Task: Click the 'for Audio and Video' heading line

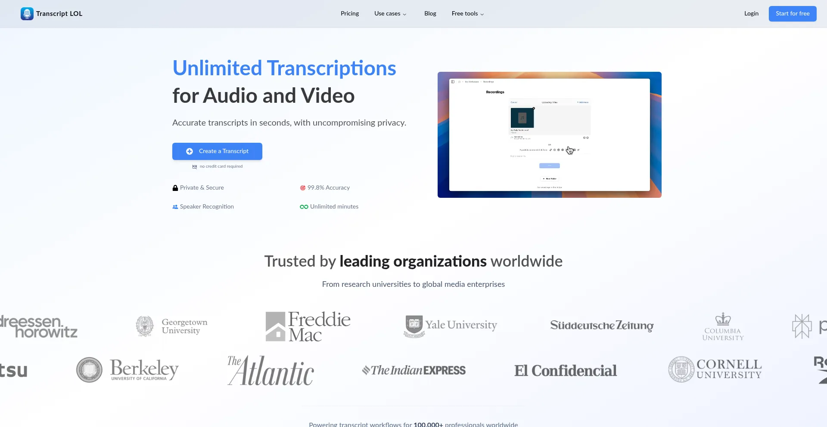Action: (x=264, y=95)
